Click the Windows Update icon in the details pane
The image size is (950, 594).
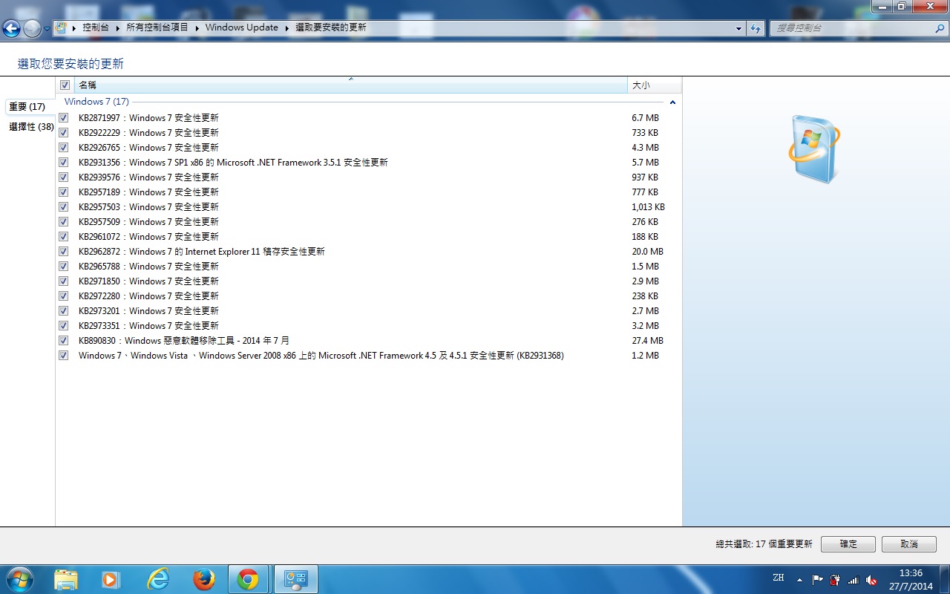coord(814,149)
